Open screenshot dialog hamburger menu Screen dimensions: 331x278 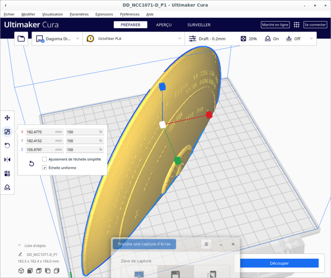point(206,244)
